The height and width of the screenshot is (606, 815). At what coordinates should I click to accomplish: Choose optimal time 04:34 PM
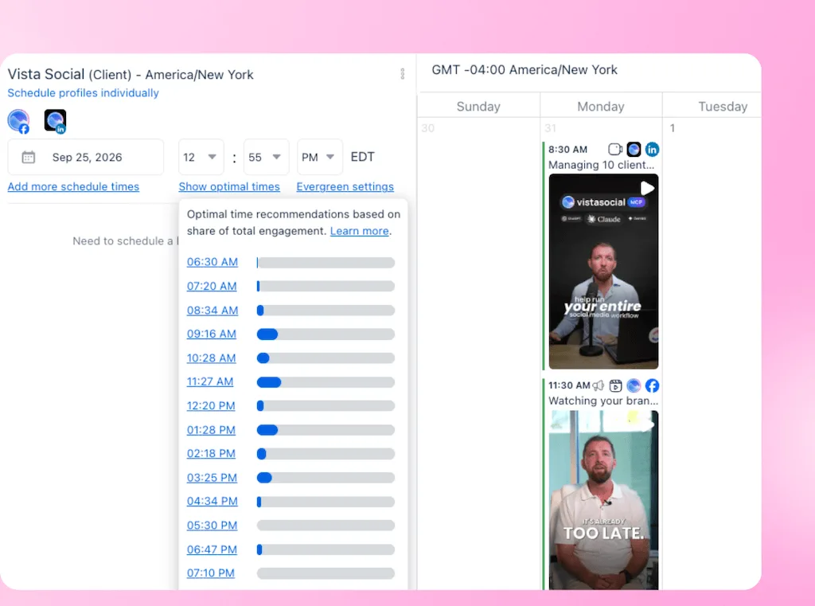pos(212,501)
